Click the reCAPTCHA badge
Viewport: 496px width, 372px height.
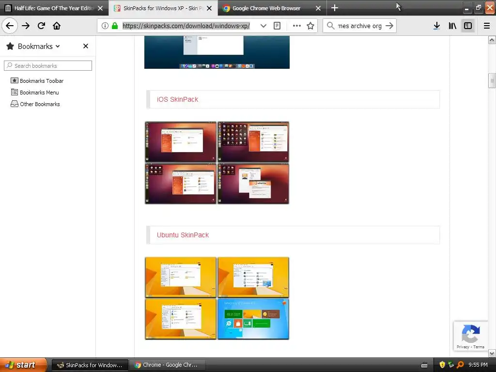[470, 336]
